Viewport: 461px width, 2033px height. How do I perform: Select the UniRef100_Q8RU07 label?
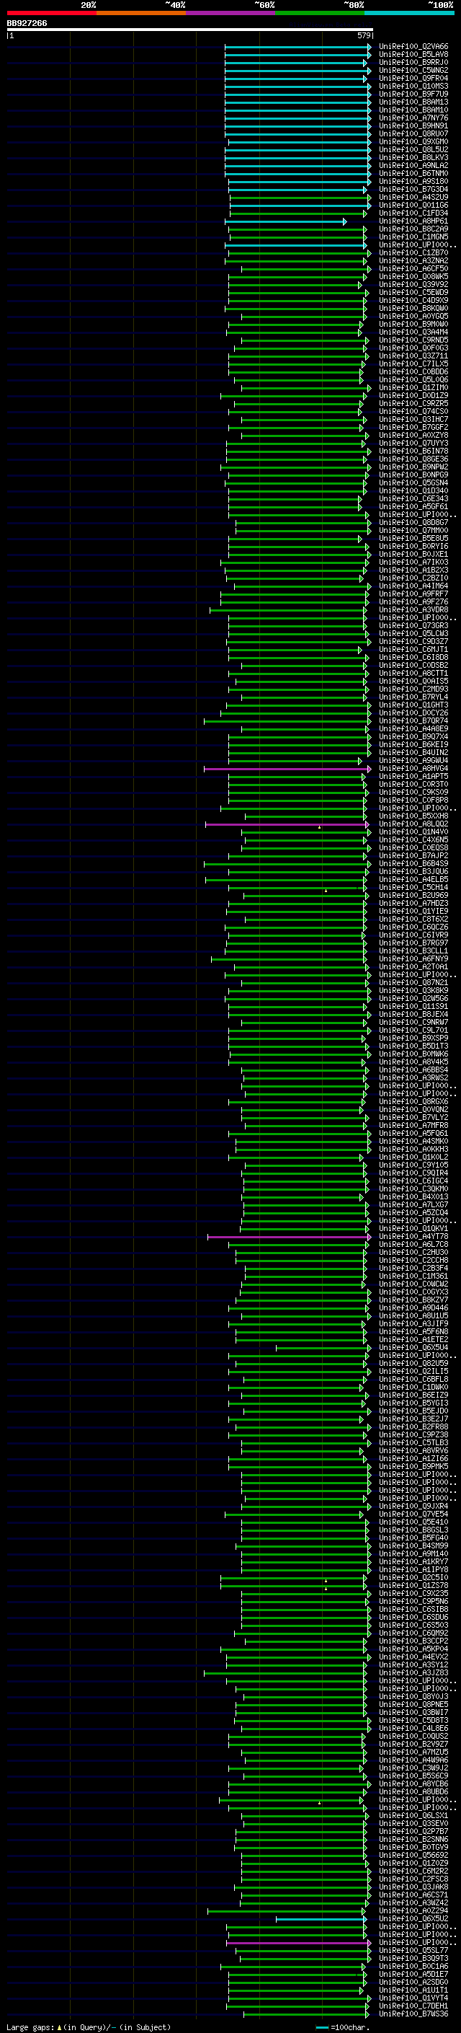point(413,133)
